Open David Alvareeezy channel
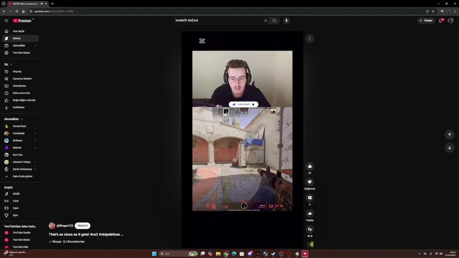This screenshot has height=258, width=459. pos(20,169)
